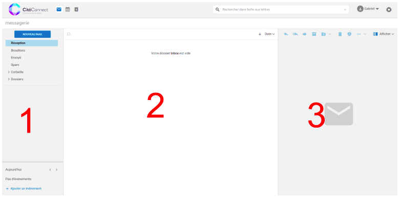Image resolution: width=401 pixels, height=197 pixels.
Task: Click Ajouter un événement link
Action: [x=24, y=189]
